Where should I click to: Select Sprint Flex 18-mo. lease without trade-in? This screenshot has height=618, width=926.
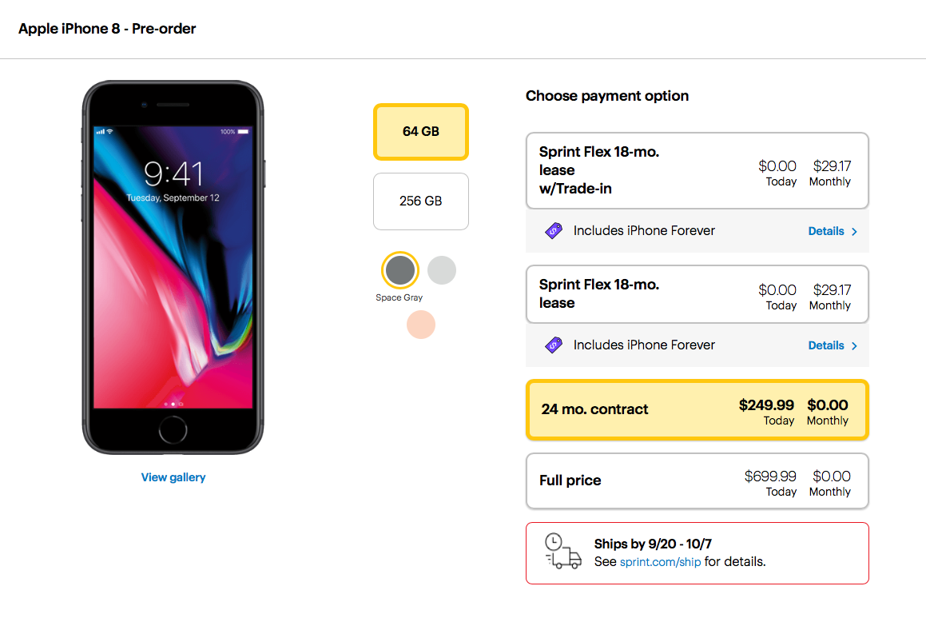(697, 294)
